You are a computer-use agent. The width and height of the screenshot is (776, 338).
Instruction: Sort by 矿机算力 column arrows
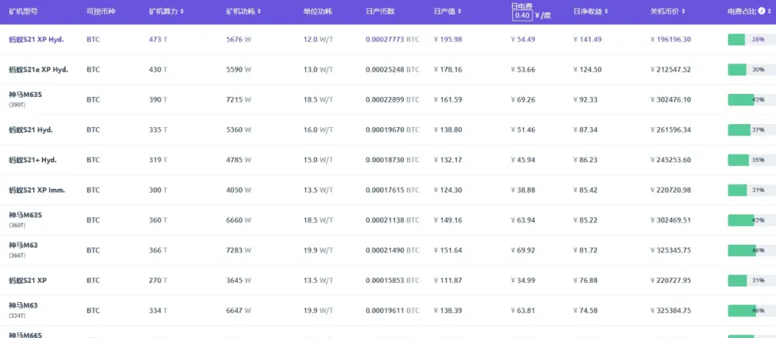click(182, 11)
